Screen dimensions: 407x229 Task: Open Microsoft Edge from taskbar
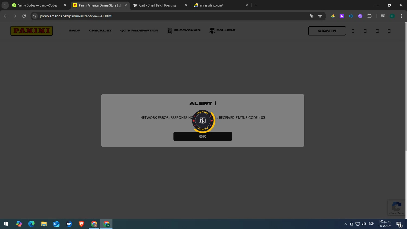(31, 224)
